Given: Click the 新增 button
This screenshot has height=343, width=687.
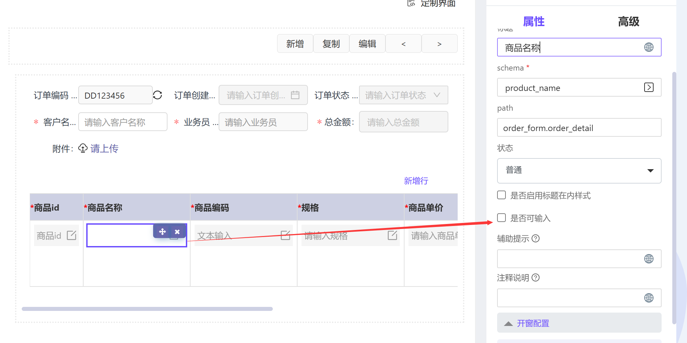Looking at the screenshot, I should tap(295, 44).
